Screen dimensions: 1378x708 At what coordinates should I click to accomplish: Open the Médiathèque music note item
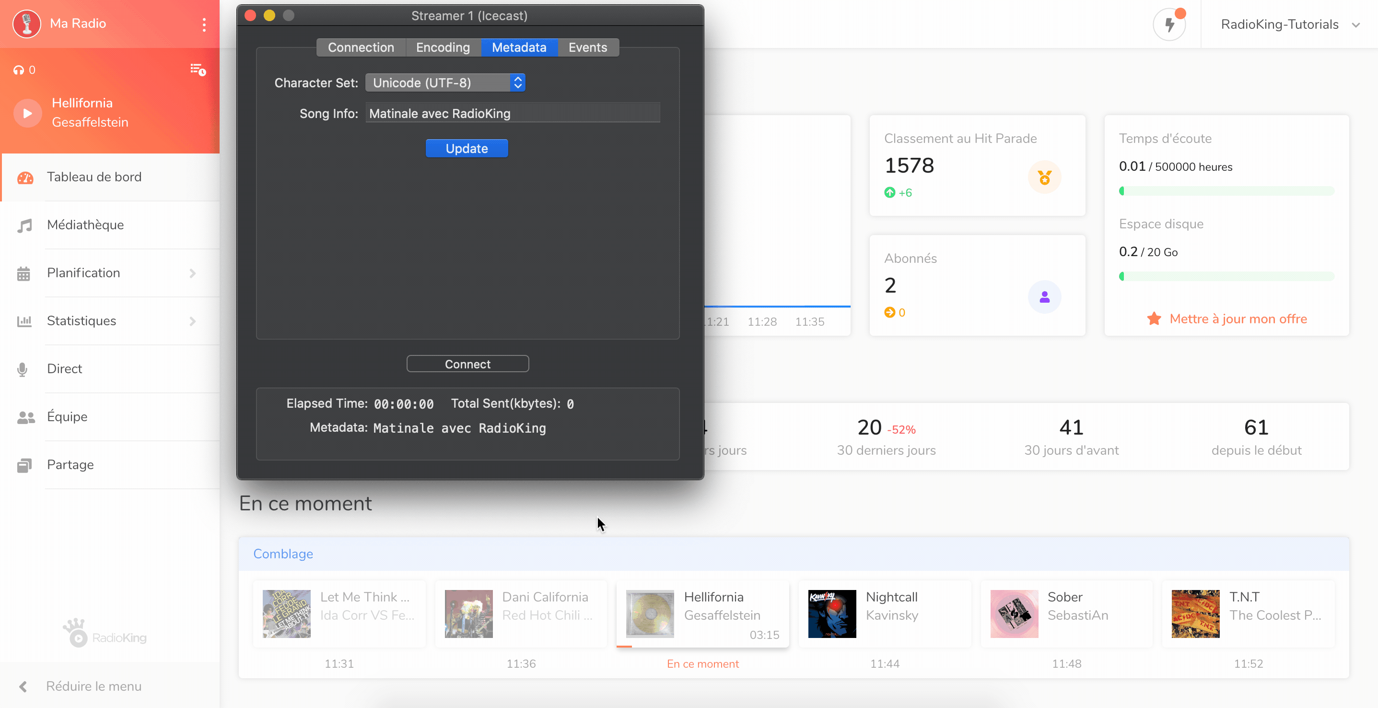click(x=85, y=225)
